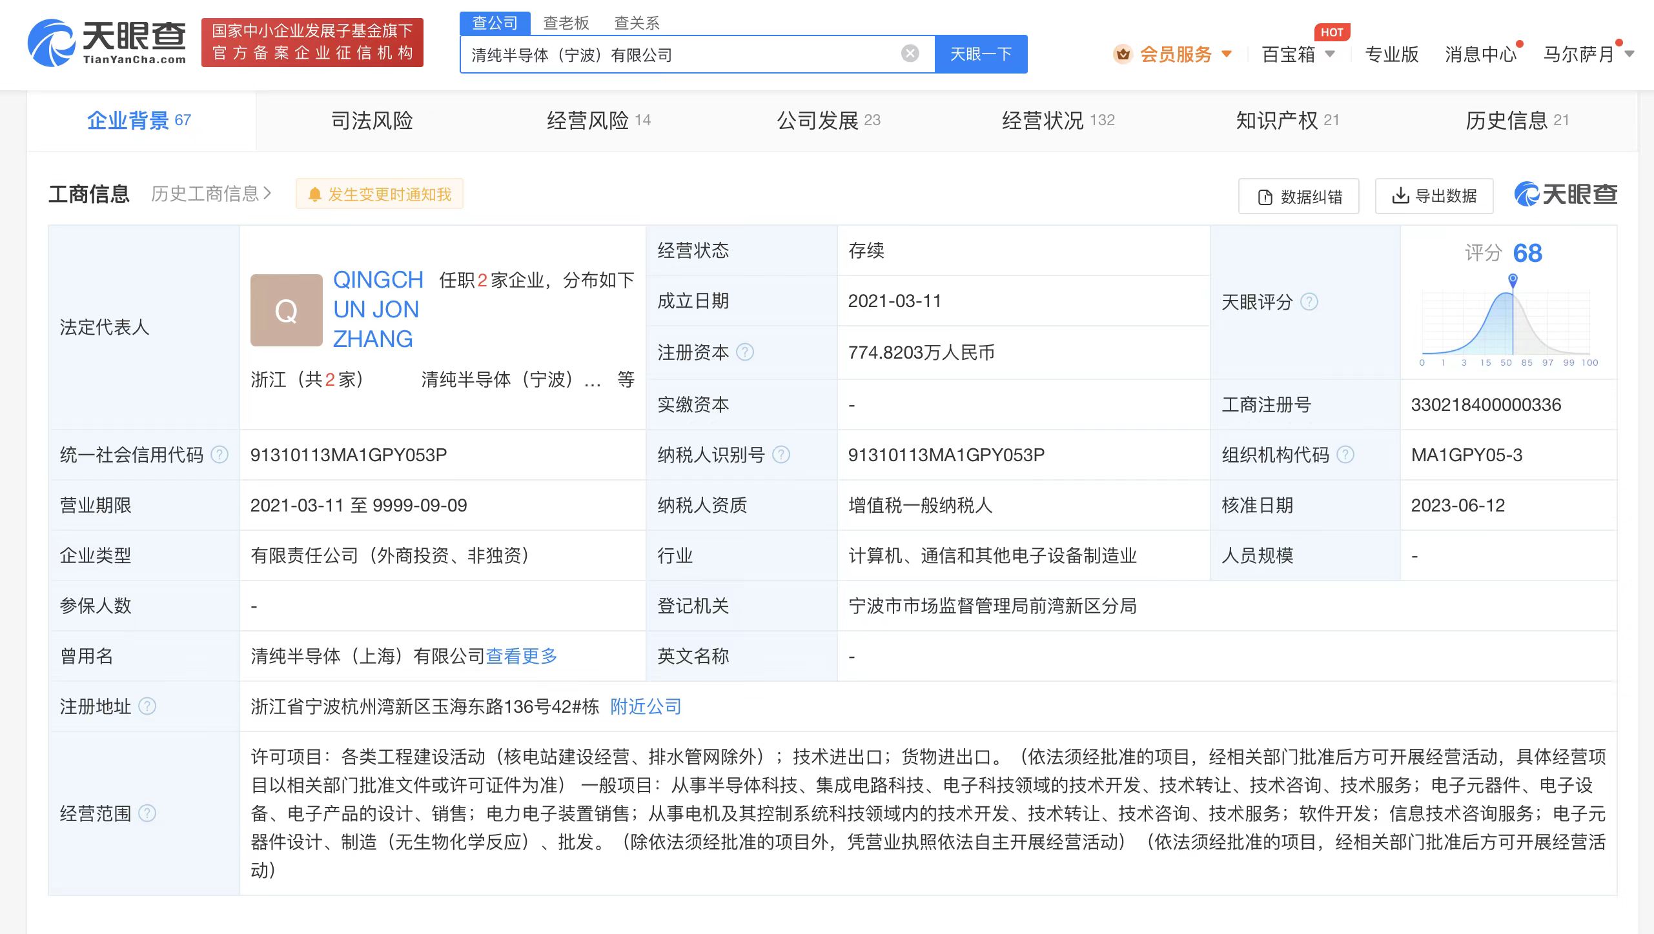Click help icon next to 统一社会信用代码

[220, 455]
